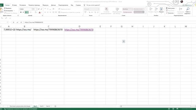The width and height of the screenshot is (196, 110).
Task: Click the Redo arrow in quick access
Action: pos(6,18)
